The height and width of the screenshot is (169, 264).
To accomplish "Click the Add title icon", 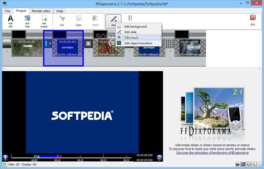I will (10, 18).
